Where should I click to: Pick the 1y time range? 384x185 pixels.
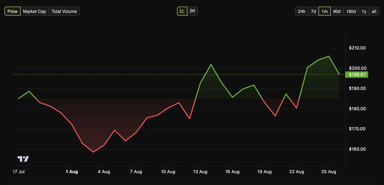pyautogui.click(x=364, y=11)
